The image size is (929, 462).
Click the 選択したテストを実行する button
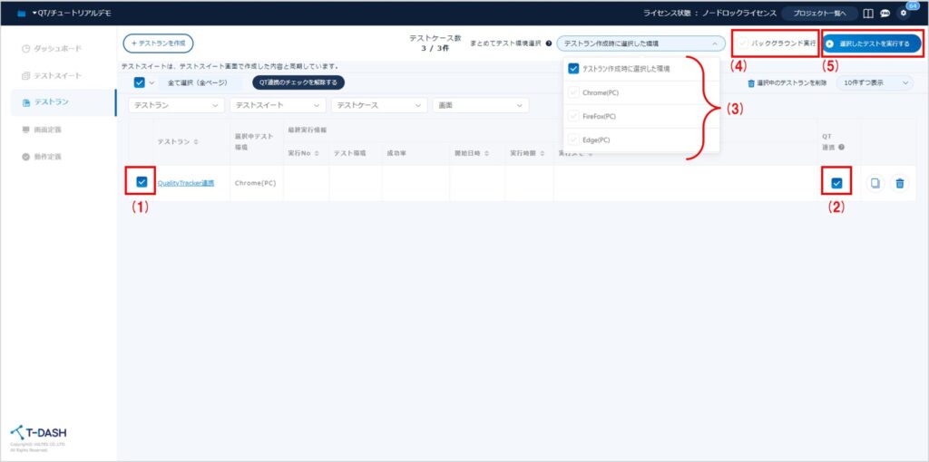coord(872,43)
